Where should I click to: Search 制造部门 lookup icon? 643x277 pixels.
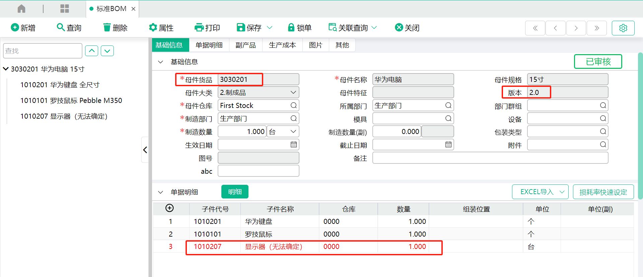[x=294, y=119]
